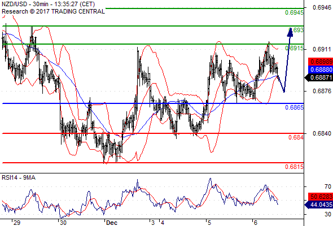Click the 0.6946 price axis value
The height and width of the screenshot is (226, 333).
(x=322, y=8)
